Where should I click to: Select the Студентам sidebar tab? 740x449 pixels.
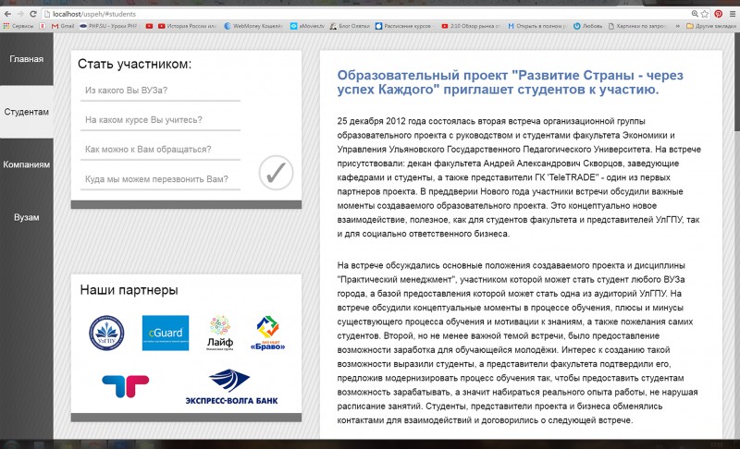coord(27,112)
